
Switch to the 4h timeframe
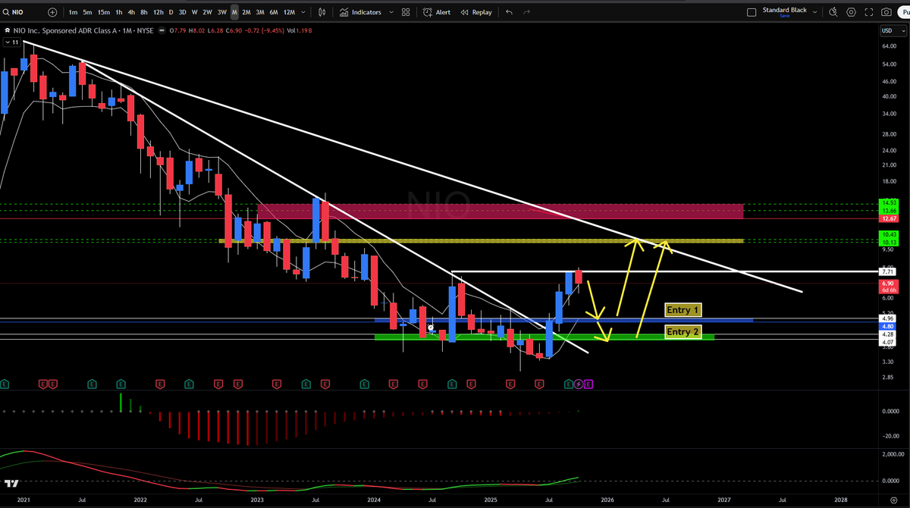[x=131, y=12]
